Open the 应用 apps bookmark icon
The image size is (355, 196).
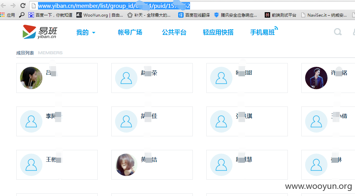point(7,15)
